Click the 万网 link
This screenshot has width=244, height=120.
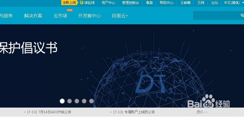point(201,3)
